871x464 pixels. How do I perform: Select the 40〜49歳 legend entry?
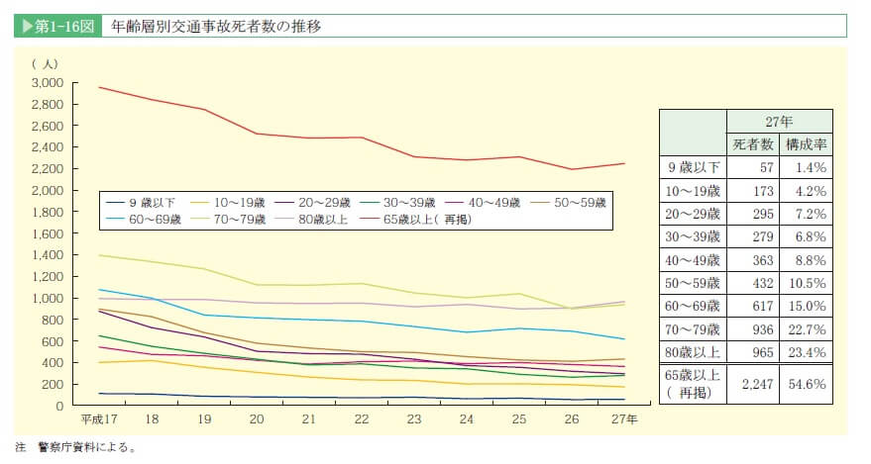pyautogui.click(x=483, y=203)
